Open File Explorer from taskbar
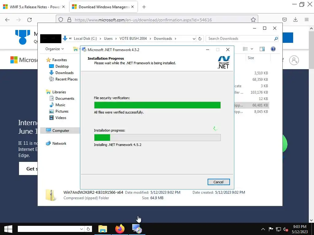The height and width of the screenshot is (235, 314). point(103,229)
